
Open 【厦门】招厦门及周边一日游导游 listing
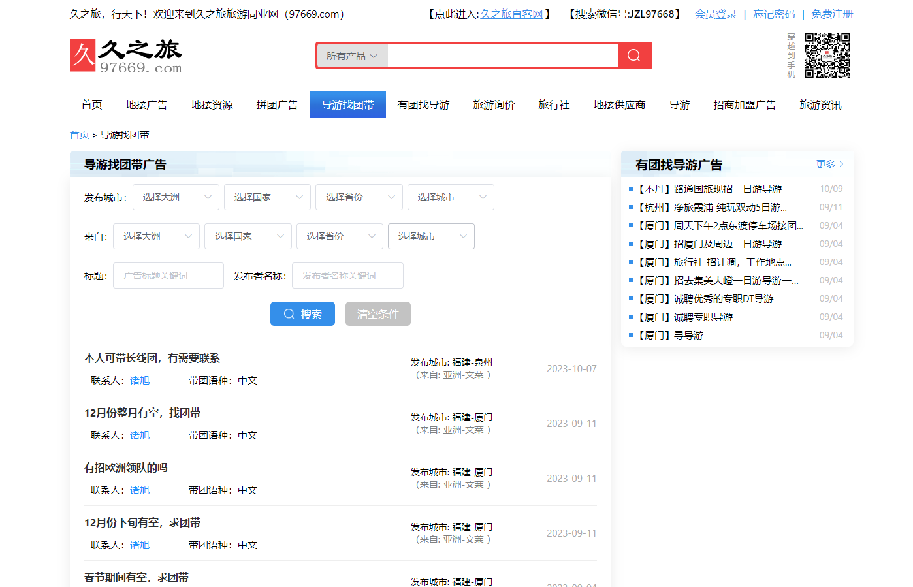[x=709, y=244]
